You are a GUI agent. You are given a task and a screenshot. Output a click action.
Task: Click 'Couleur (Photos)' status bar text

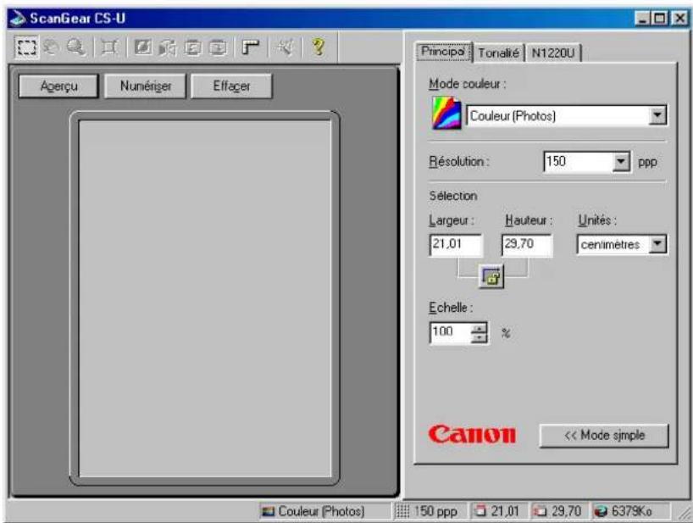coord(321,511)
